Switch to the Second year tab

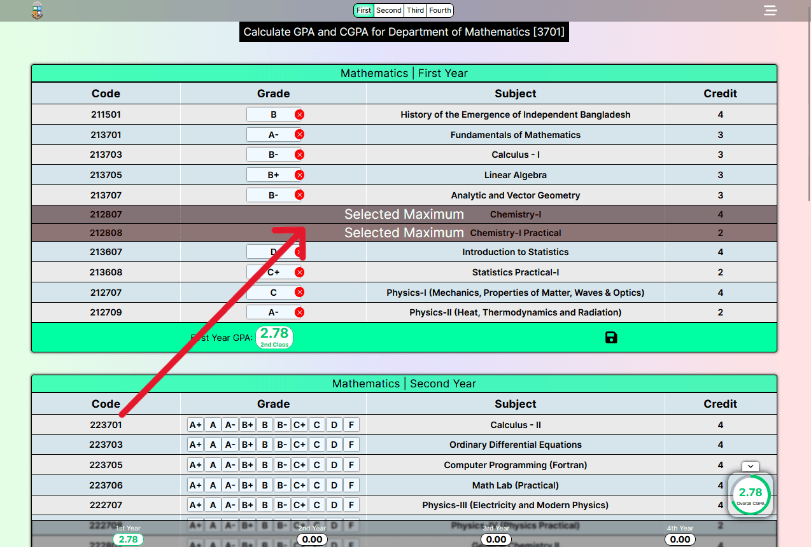pyautogui.click(x=388, y=10)
